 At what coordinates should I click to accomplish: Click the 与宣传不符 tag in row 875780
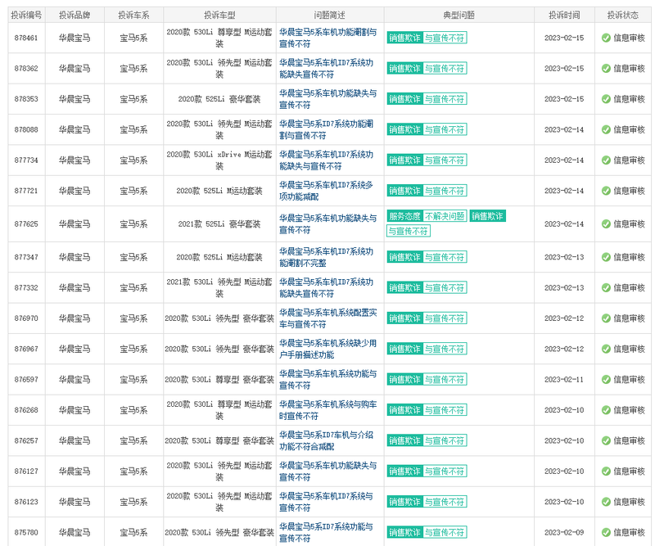pos(445,532)
